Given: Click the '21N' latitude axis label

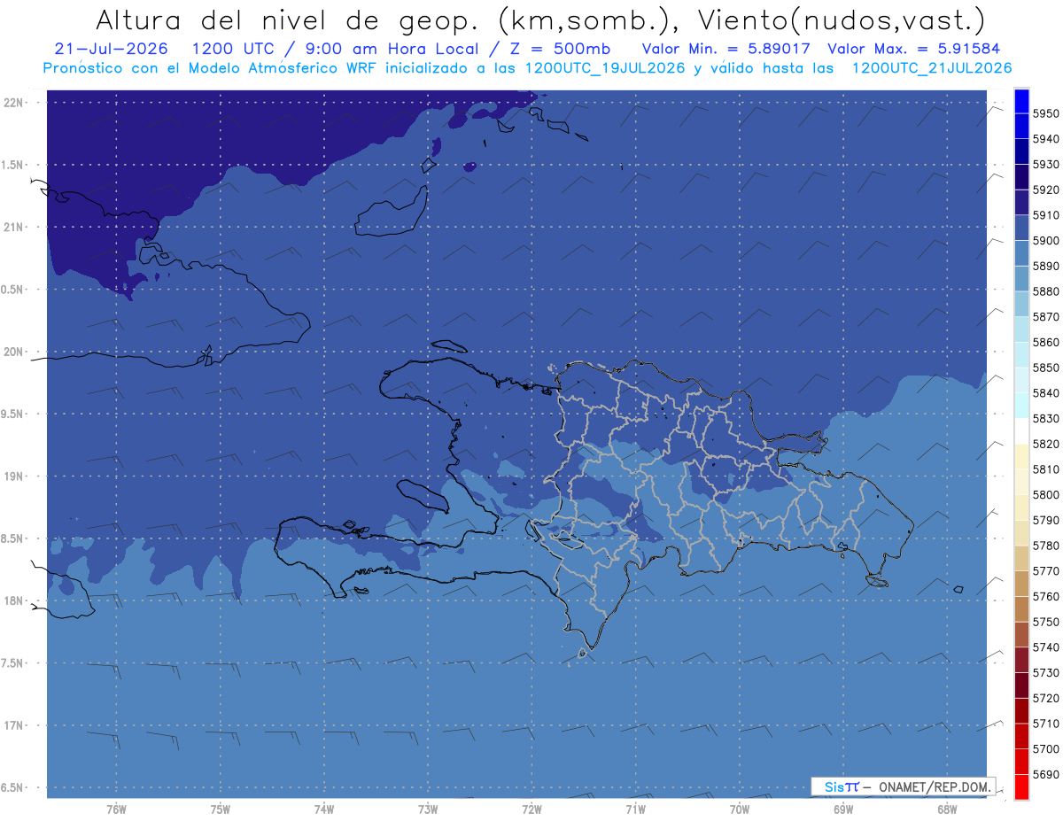Looking at the screenshot, I should coord(13,227).
